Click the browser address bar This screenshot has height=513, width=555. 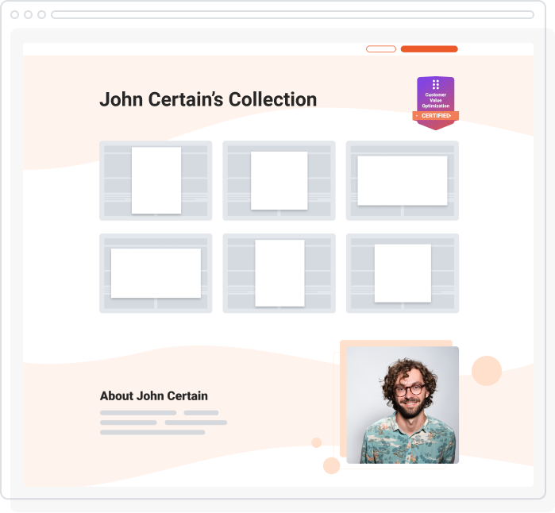pos(292,14)
